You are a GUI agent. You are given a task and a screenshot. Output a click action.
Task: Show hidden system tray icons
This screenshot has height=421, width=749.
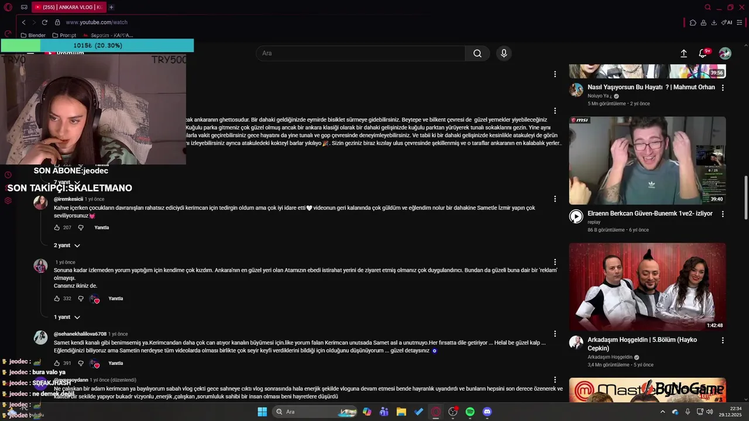click(662, 412)
